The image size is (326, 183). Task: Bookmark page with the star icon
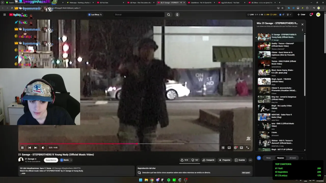(x=282, y=8)
